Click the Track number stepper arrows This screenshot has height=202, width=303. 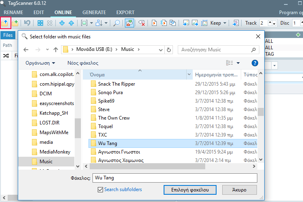[272, 23]
